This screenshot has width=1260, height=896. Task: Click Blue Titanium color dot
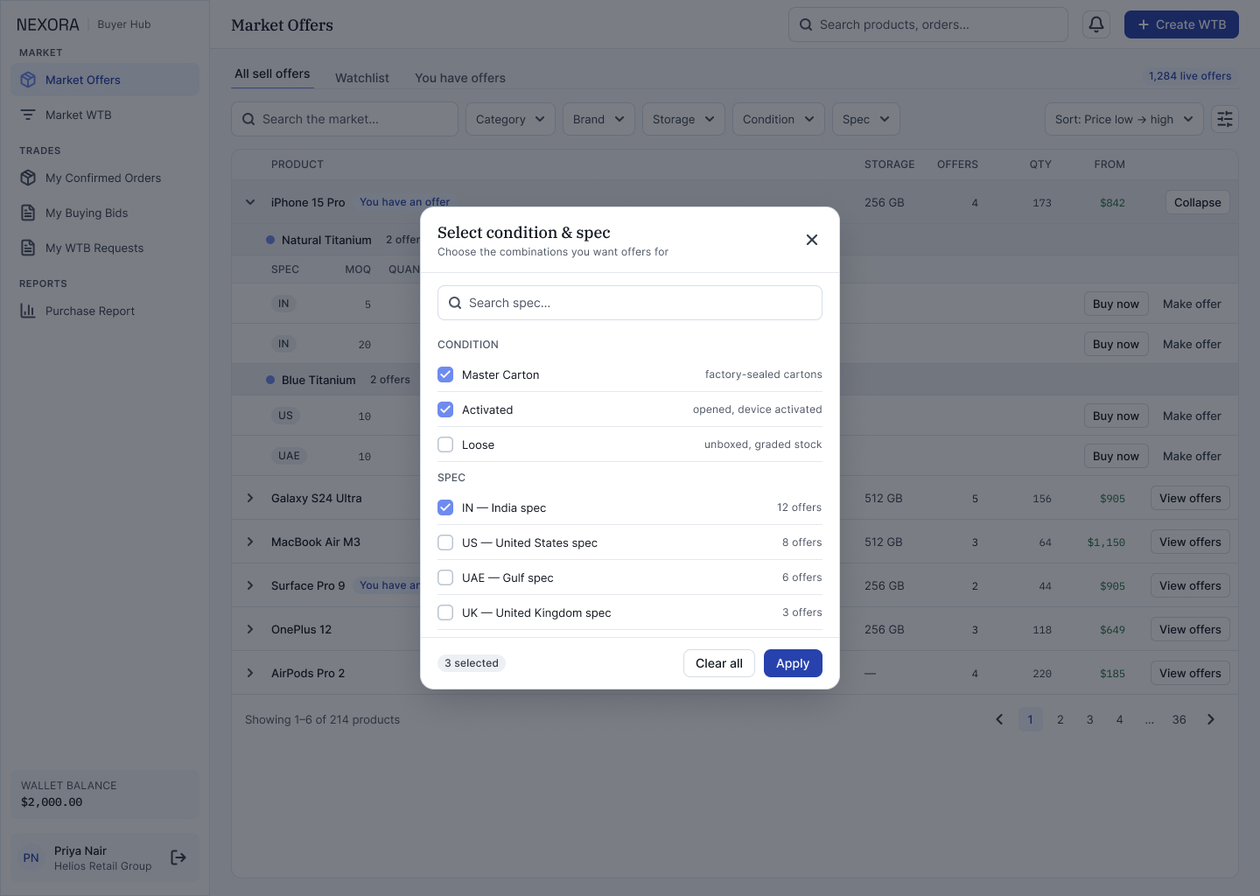[x=270, y=380]
